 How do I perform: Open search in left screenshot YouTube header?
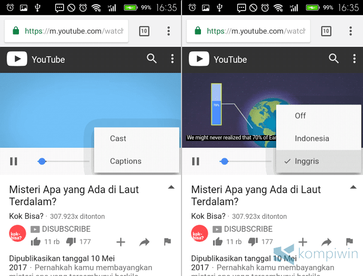(152, 58)
